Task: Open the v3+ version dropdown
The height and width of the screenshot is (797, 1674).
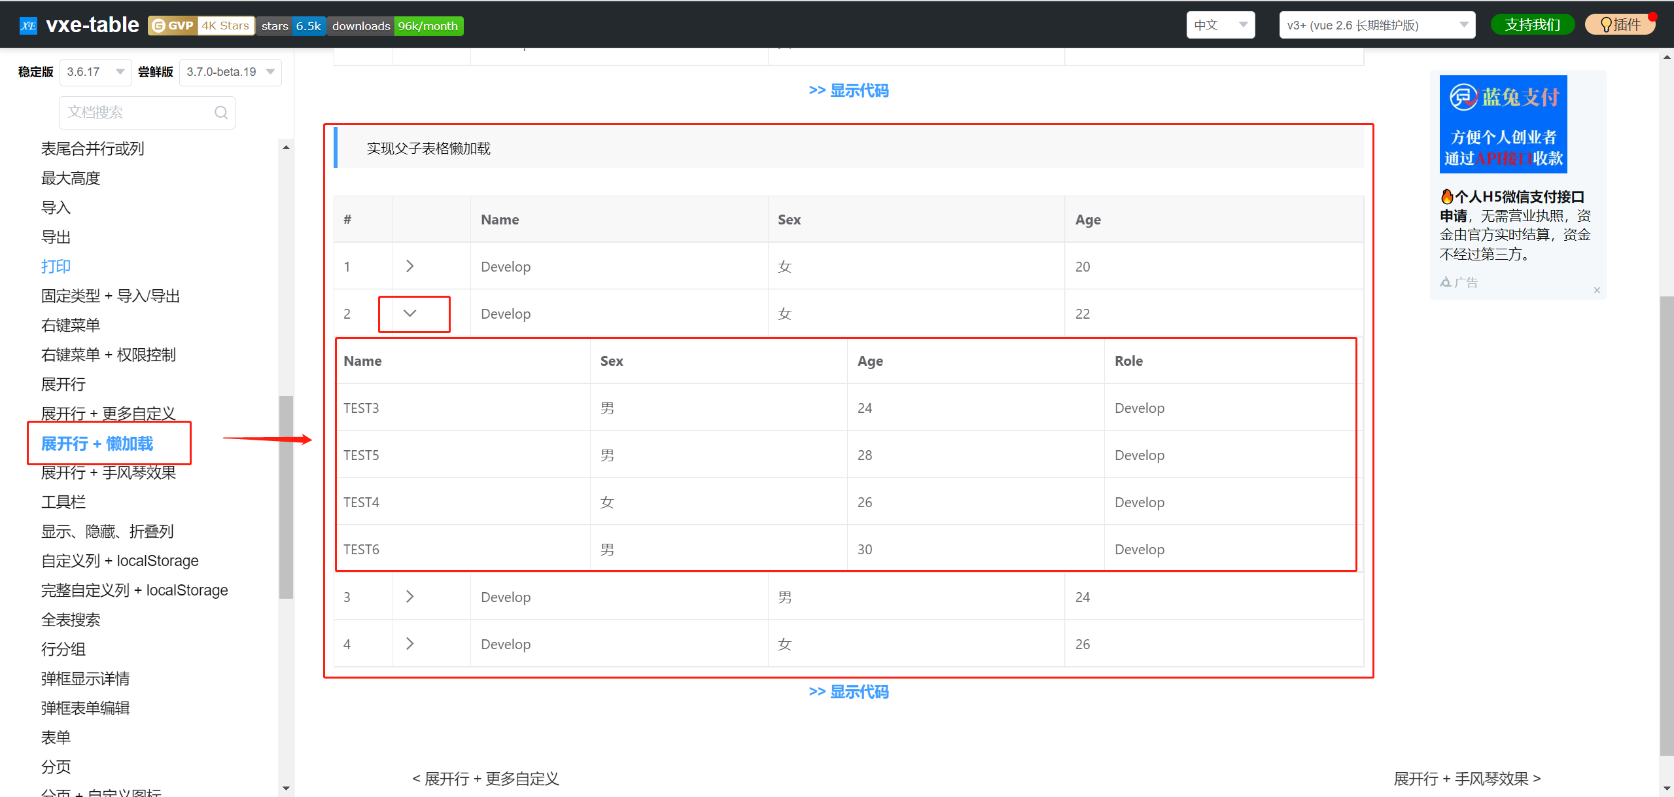Action: (1376, 25)
